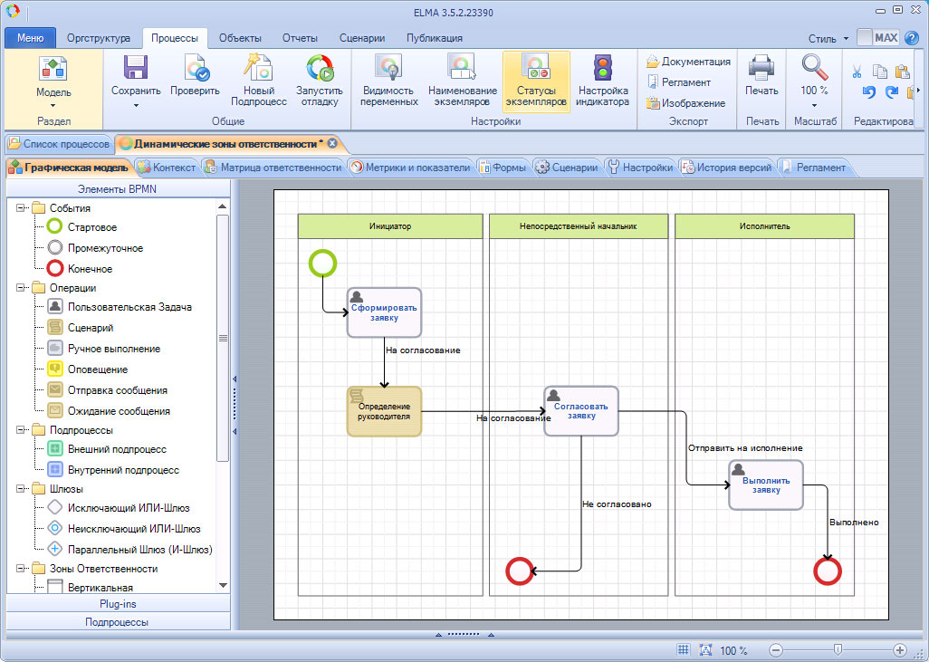Pick the Параллельный Шлюз (И-Шлюз) gateway
This screenshot has width=929, height=662.
coord(129,550)
